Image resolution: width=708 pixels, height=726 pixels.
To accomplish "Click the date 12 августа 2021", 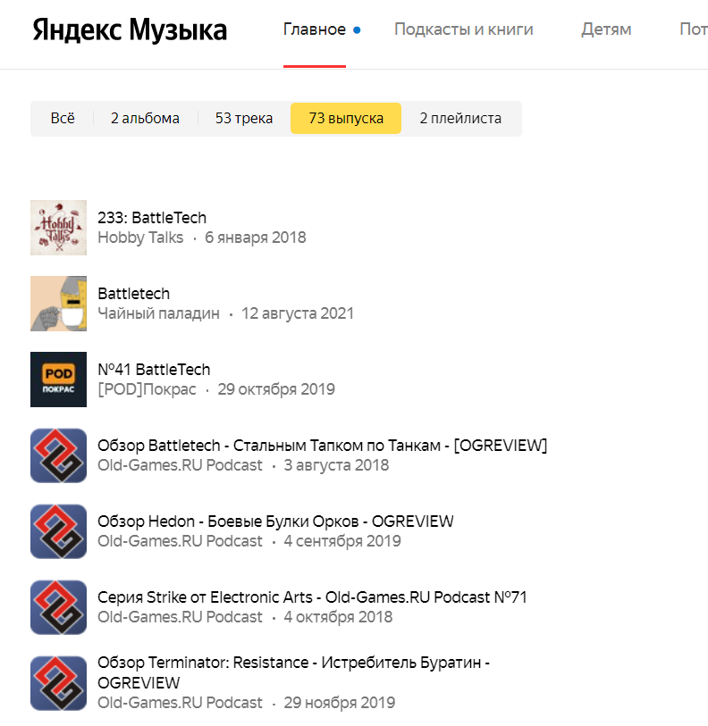I will click(297, 313).
